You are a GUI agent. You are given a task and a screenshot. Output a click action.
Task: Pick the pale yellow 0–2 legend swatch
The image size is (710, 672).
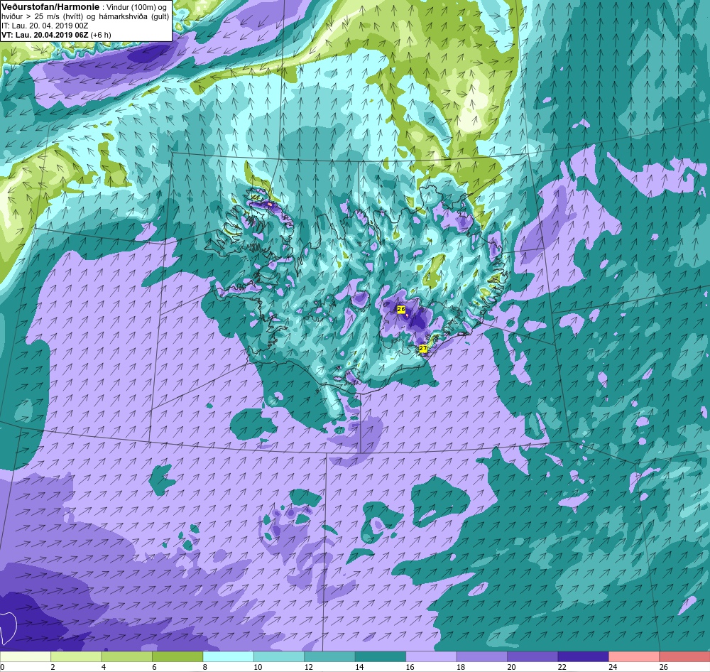26,657
